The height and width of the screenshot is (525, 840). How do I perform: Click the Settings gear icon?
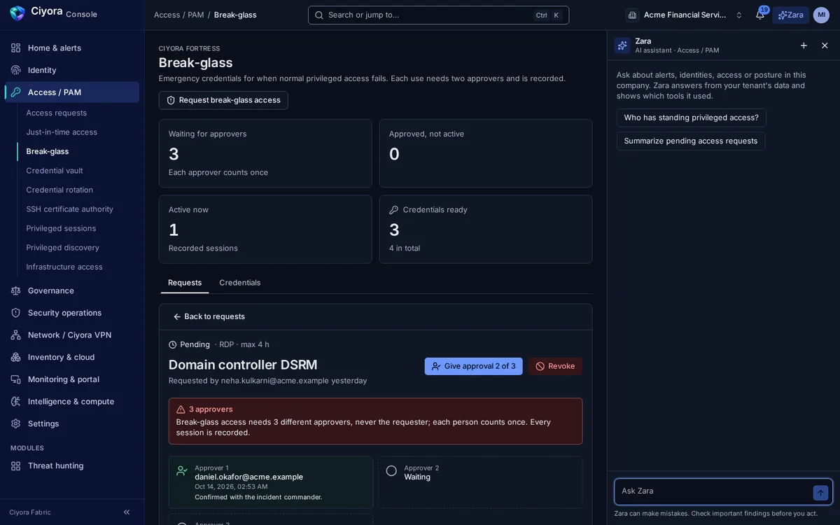[15, 423]
